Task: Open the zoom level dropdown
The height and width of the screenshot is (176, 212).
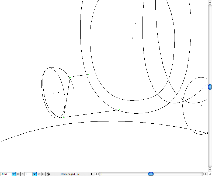Action: click(14, 174)
